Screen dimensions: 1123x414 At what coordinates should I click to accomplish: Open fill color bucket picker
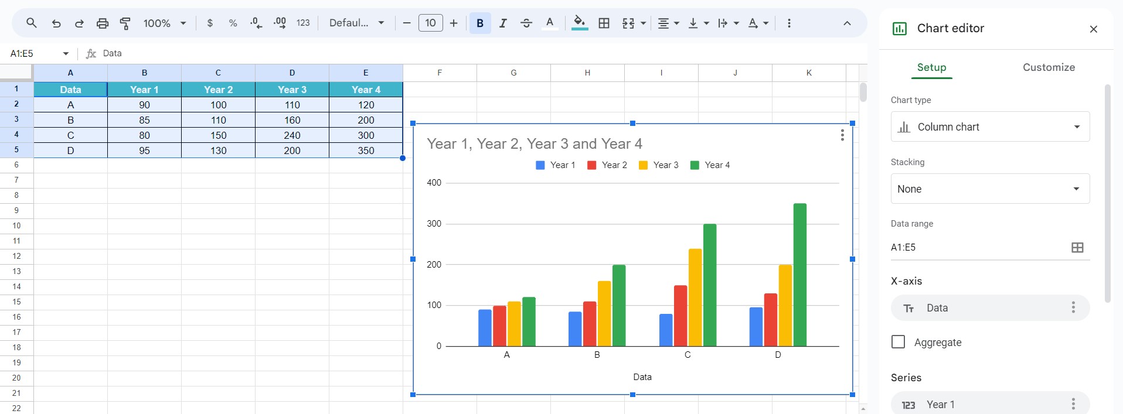(580, 23)
